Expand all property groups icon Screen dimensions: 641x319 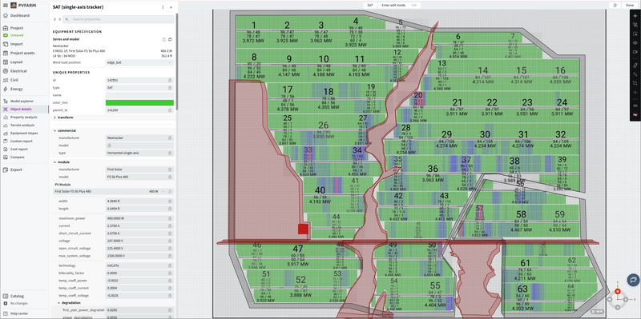tap(60, 19)
